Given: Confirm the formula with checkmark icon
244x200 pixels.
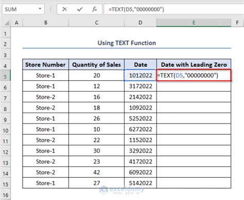Looking at the screenshot, I should [80, 9].
